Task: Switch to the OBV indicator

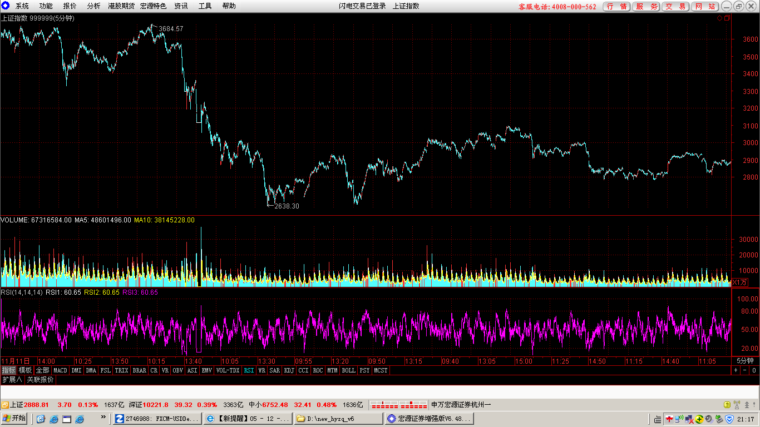Action: click(177, 370)
